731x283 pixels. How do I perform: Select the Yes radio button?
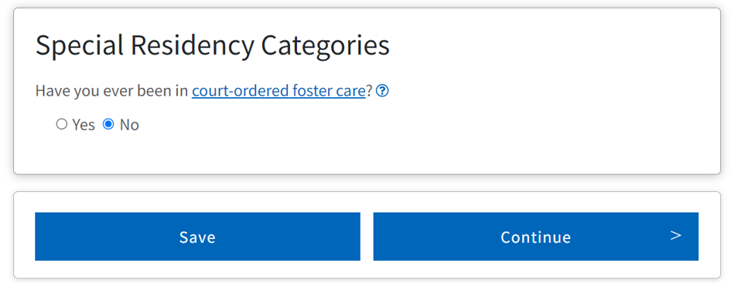coord(62,125)
